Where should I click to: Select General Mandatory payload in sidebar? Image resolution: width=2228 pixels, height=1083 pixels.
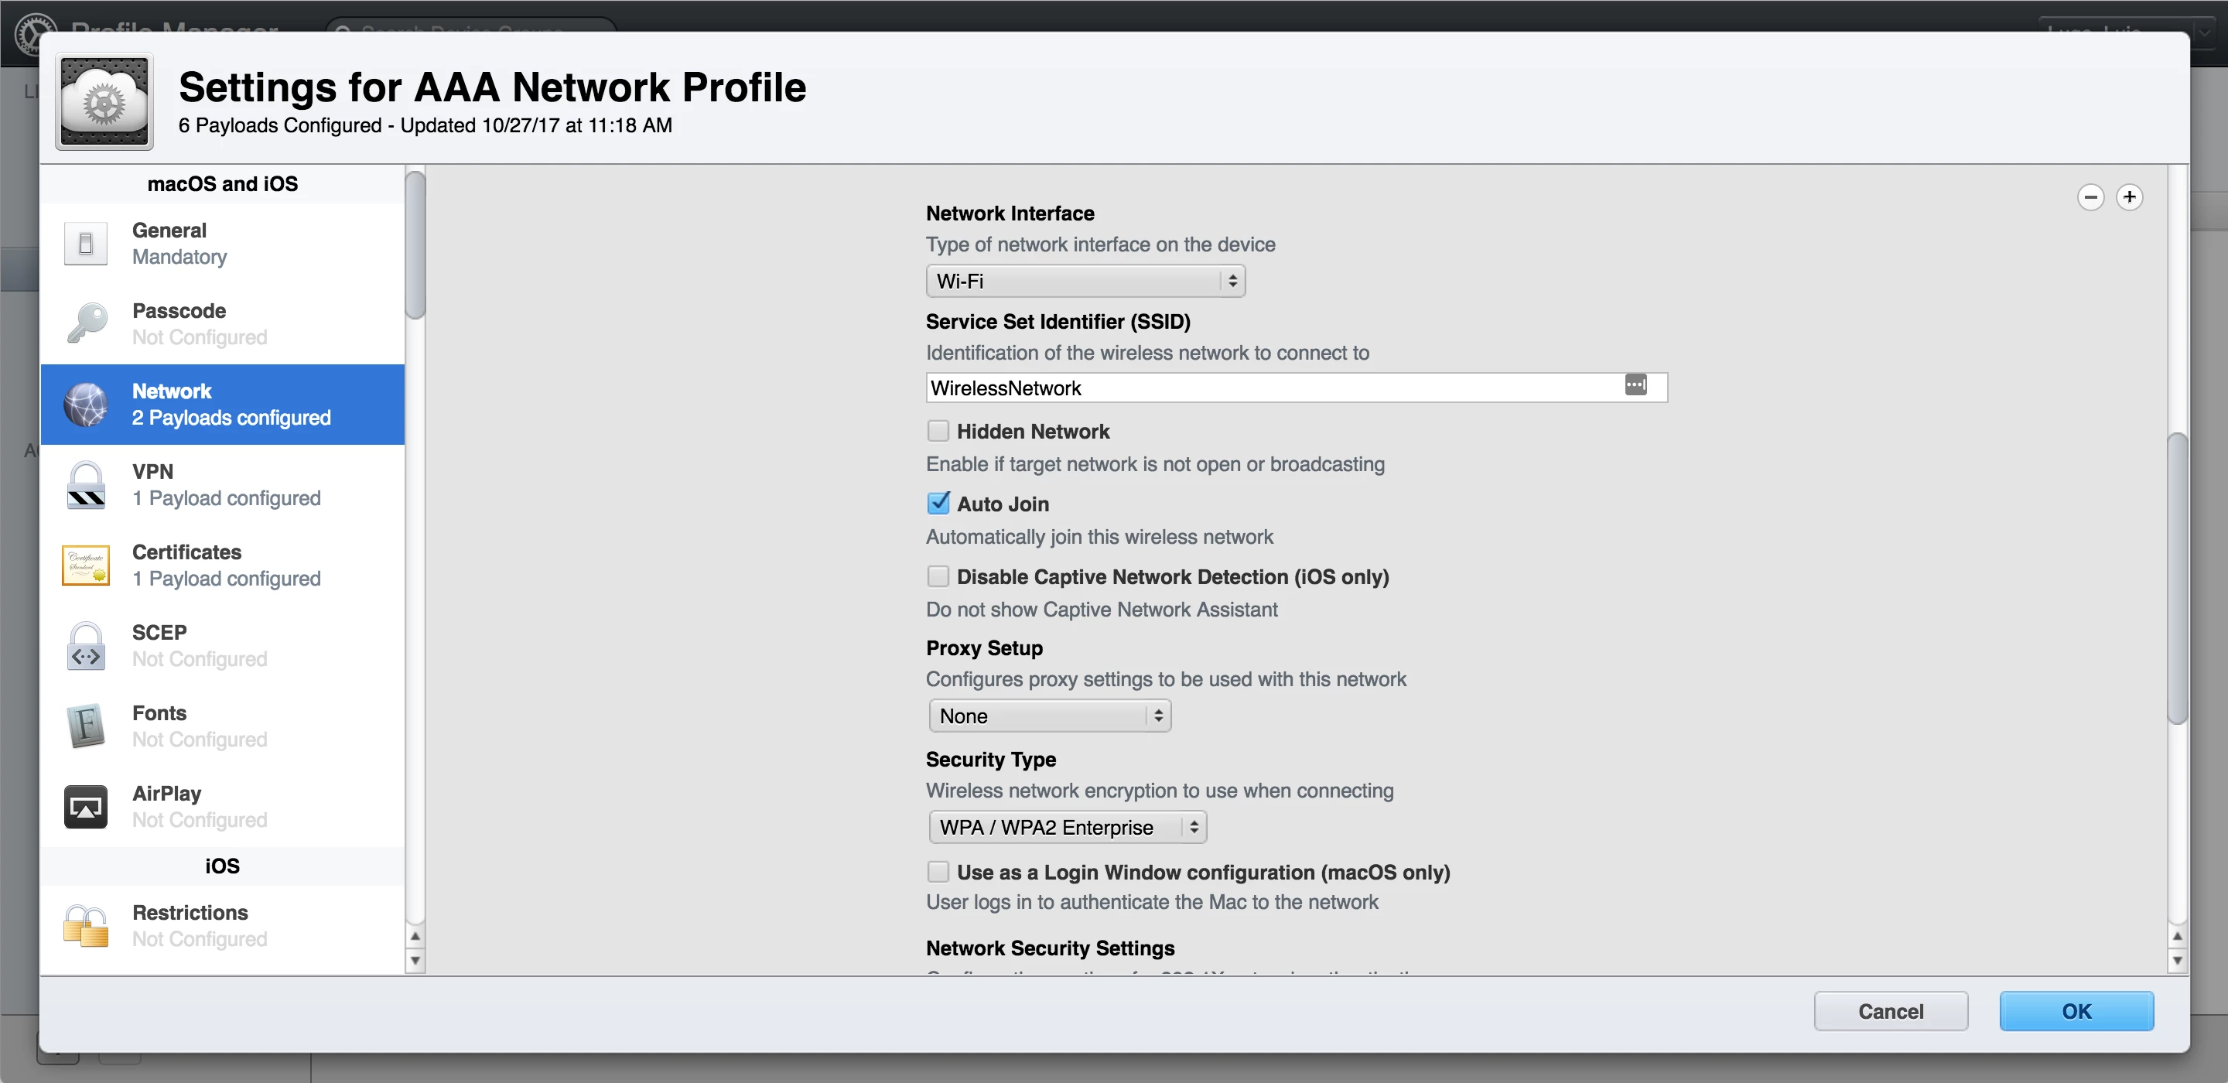pyautogui.click(x=222, y=244)
